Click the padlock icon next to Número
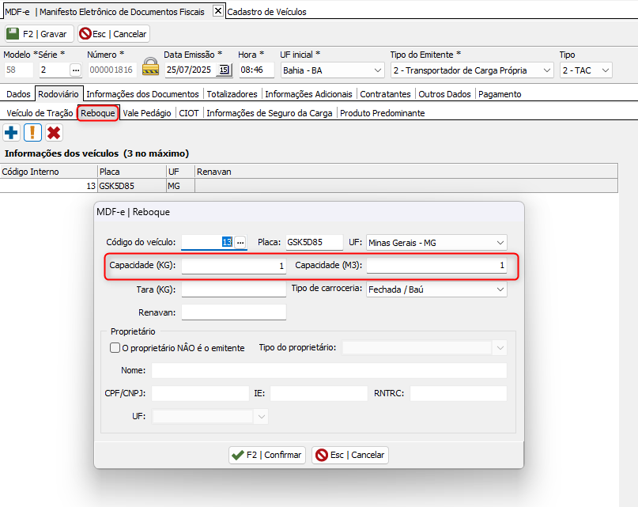 pos(150,70)
